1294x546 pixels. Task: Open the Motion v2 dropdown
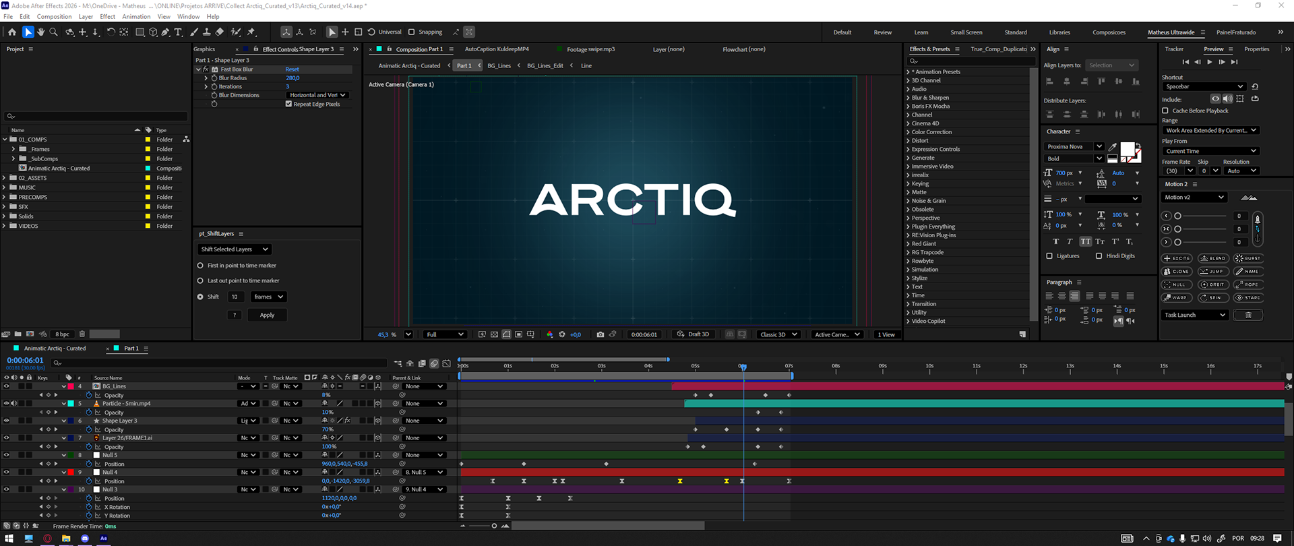pos(1194,198)
